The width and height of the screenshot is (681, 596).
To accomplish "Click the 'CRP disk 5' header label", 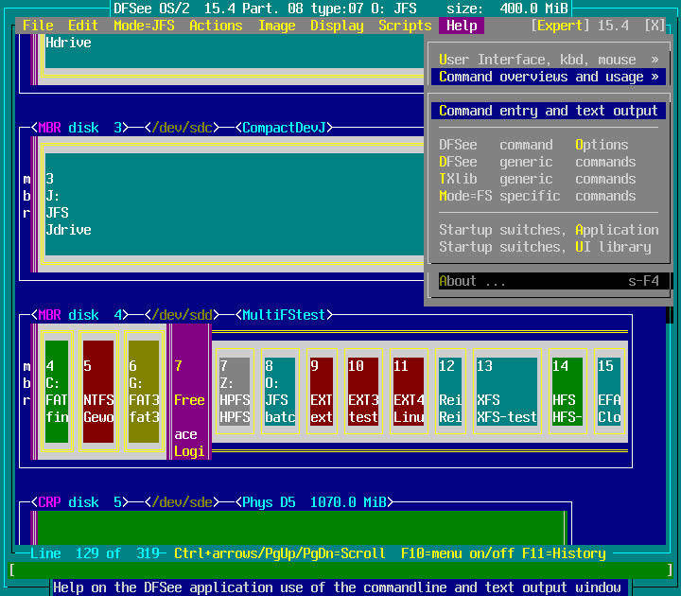I will click(79, 502).
